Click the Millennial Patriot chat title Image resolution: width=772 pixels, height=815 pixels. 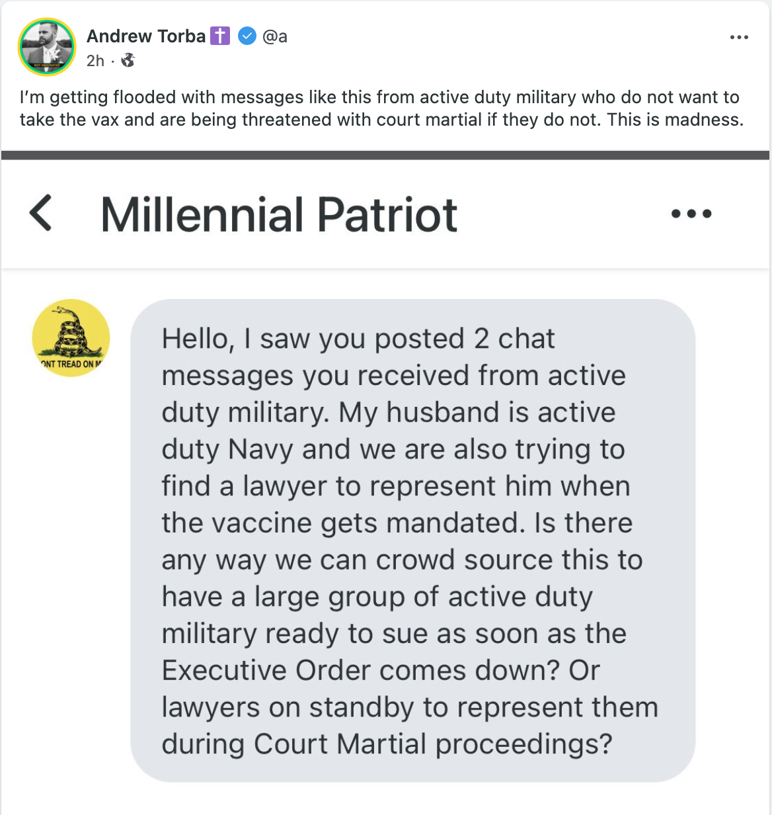coord(279,215)
